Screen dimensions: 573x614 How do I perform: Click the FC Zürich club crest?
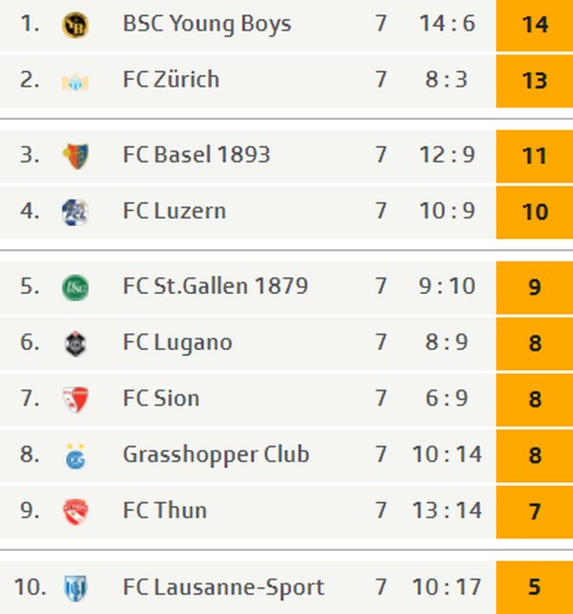point(75,83)
